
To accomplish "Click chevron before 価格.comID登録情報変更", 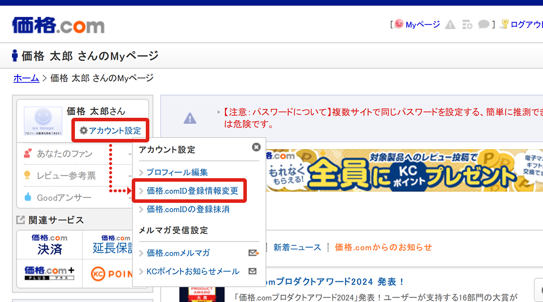I will pos(141,191).
